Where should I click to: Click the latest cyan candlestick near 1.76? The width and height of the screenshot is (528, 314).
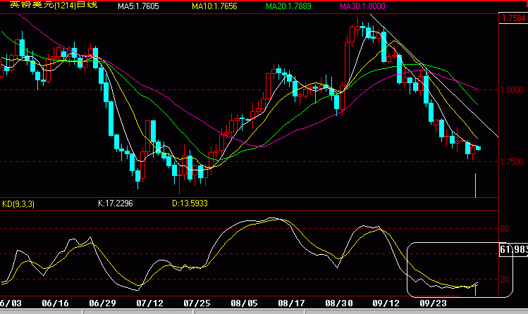pos(478,149)
